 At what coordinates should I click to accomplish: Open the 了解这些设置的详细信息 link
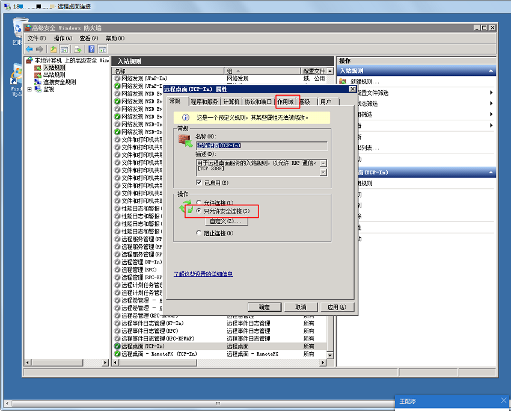(x=203, y=274)
